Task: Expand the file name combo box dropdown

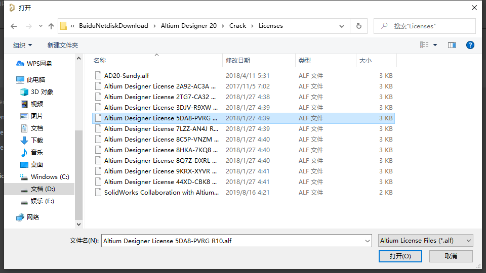Action: (368, 241)
